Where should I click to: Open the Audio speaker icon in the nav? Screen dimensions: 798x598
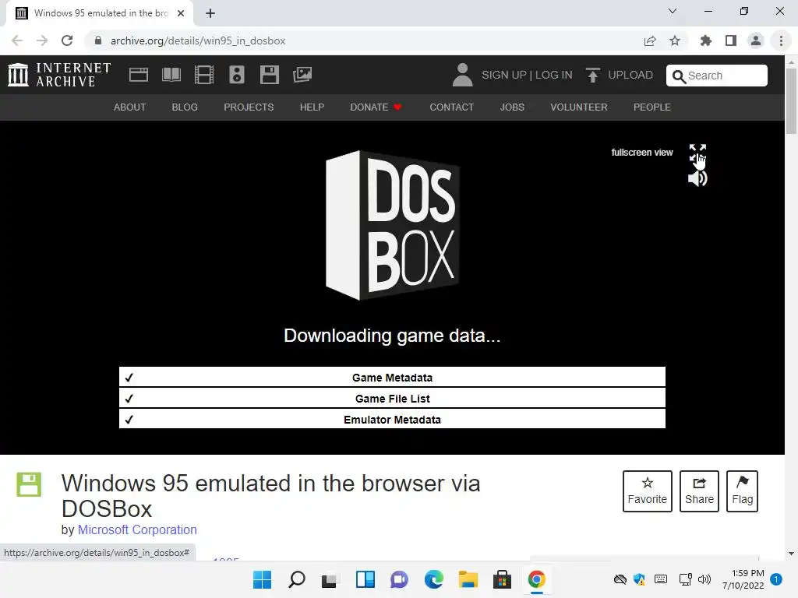(237, 75)
